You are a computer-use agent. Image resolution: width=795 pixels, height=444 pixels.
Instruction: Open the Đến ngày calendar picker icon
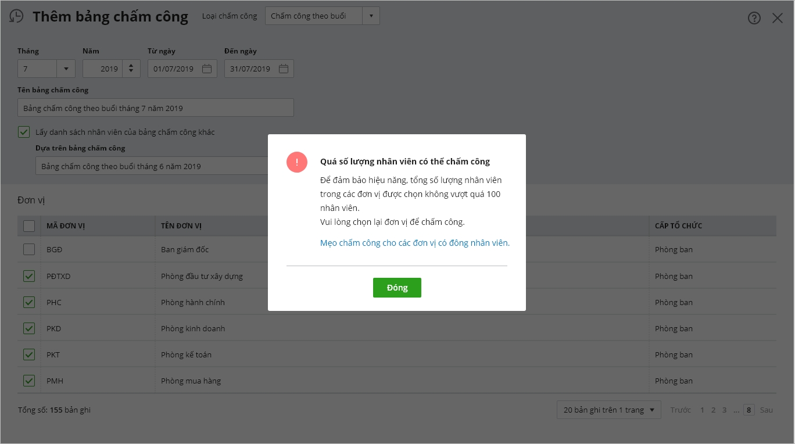[284, 69]
